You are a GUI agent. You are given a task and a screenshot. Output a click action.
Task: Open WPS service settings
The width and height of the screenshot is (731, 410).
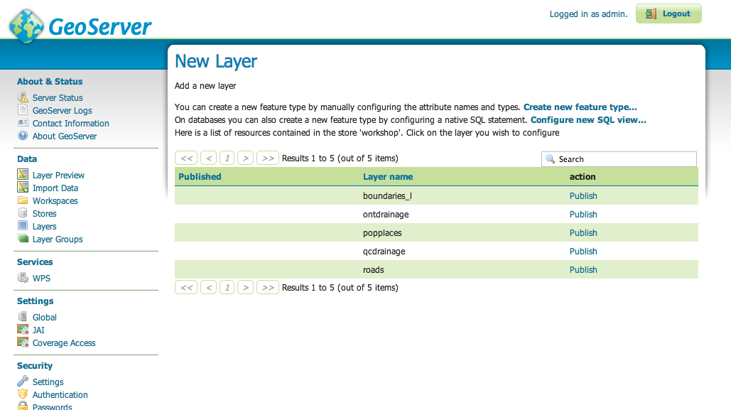[41, 279]
